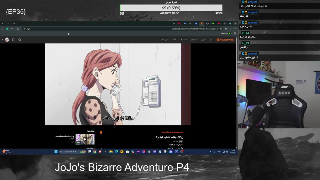
Task: Click the donation goal progress bar $9 (0.69%)
Action: pyautogui.click(x=171, y=8)
